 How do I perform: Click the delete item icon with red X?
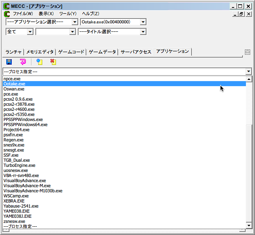(x=53, y=62)
